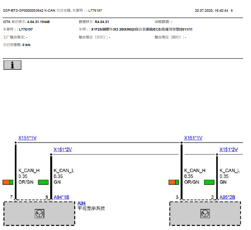Click the OR/GN wire color text near A94

(26, 182)
